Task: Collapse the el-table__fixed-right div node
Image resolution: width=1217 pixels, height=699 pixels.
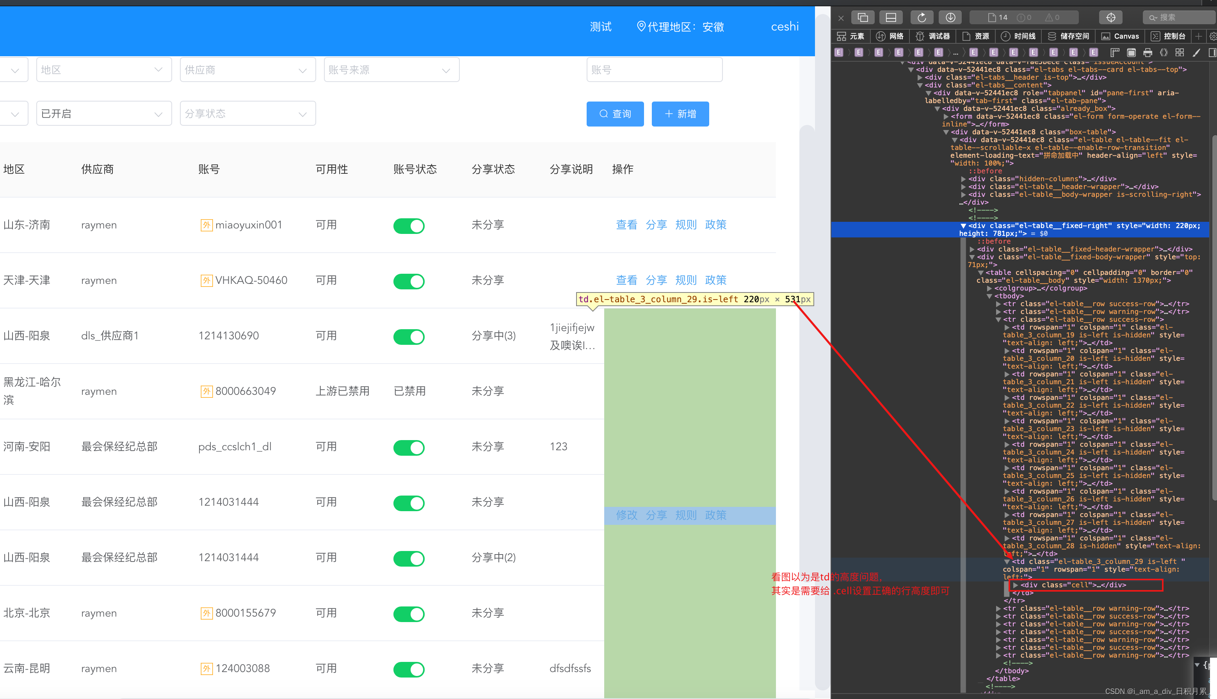Action: (963, 226)
